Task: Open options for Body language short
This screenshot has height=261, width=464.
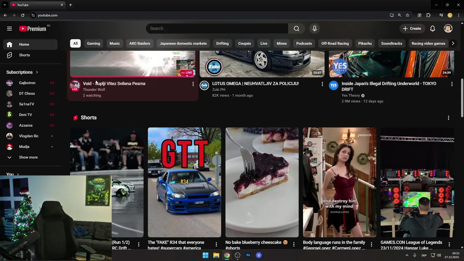Action: tap(372, 245)
